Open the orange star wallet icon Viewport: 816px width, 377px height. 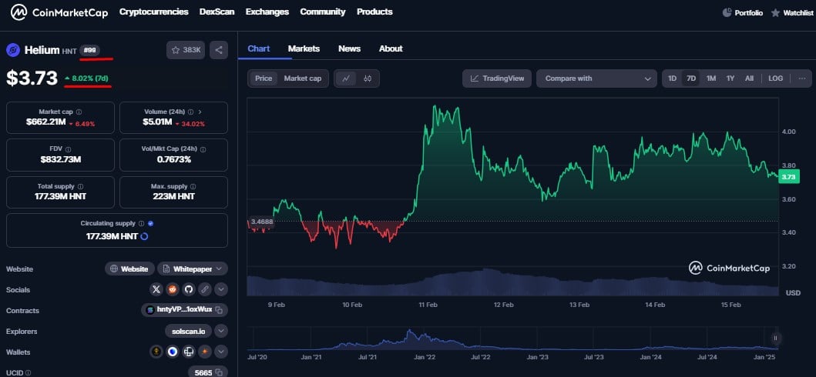click(x=206, y=352)
